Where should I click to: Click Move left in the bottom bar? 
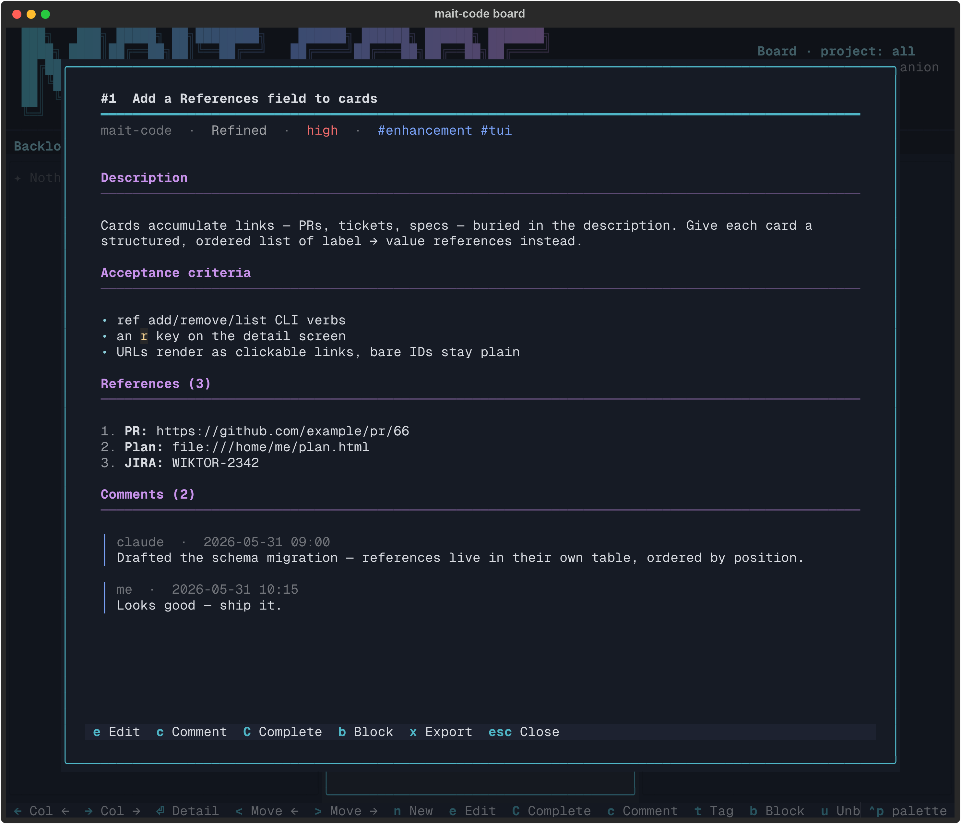coord(267,811)
